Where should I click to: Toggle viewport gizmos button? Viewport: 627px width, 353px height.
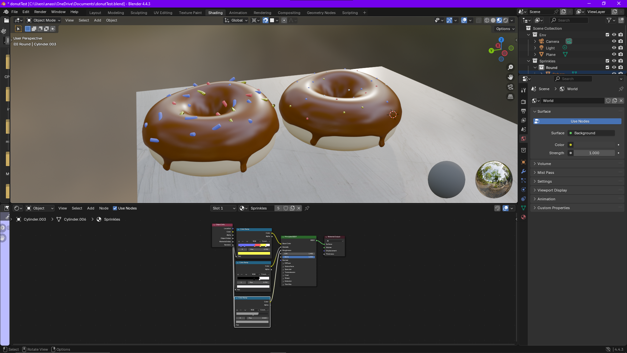(449, 20)
